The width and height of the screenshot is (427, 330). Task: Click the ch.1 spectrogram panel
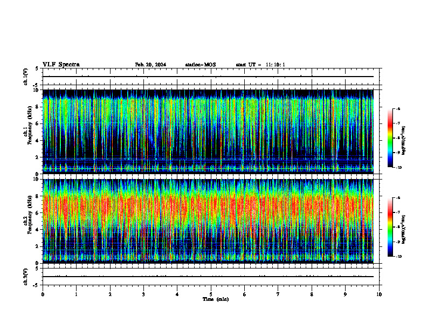(208, 132)
